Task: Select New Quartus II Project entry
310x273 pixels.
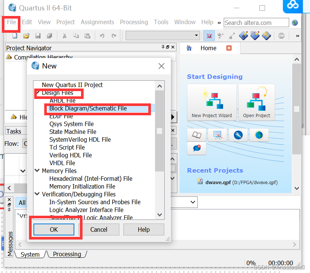Action: 72,85
